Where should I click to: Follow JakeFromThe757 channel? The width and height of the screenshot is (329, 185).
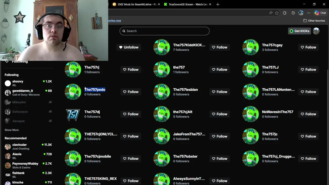(x=220, y=136)
